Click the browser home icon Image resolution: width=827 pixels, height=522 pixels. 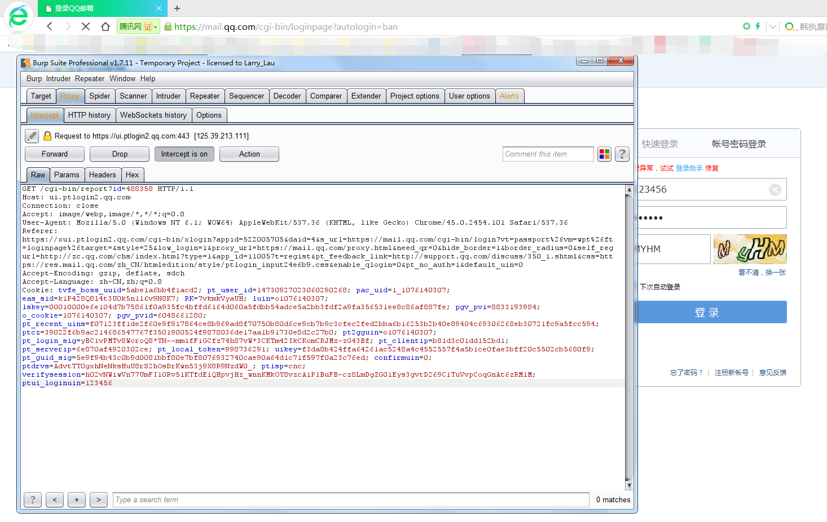click(x=105, y=26)
